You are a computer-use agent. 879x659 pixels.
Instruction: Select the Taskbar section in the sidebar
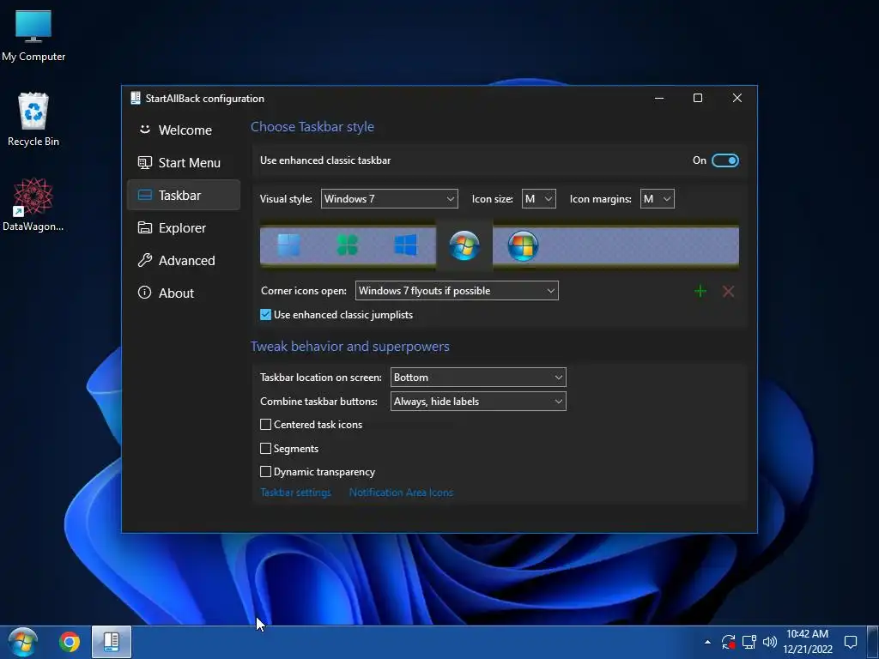(184, 195)
